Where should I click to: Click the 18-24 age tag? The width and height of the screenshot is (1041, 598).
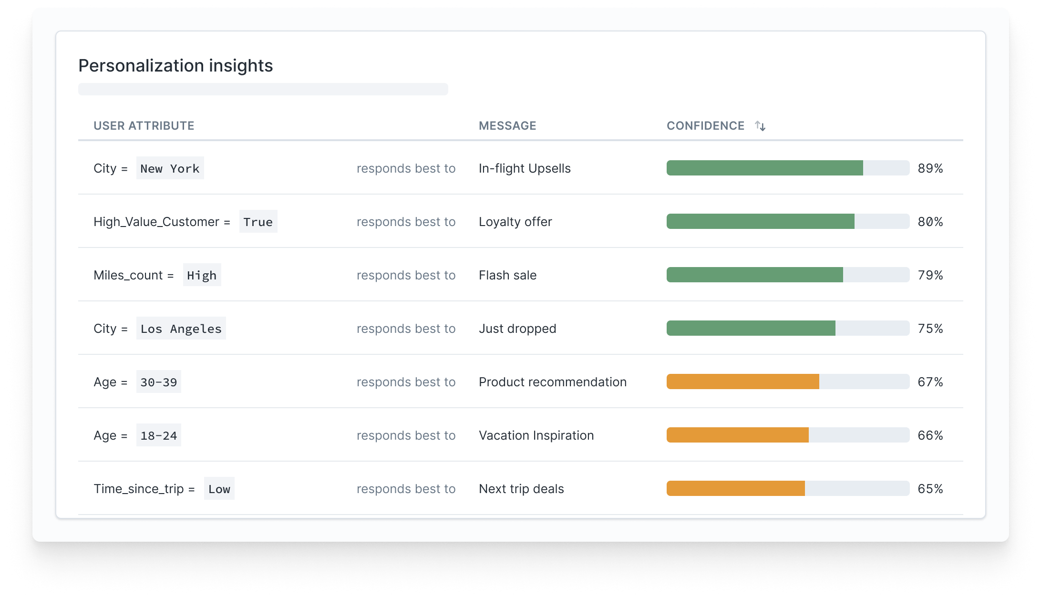(158, 435)
